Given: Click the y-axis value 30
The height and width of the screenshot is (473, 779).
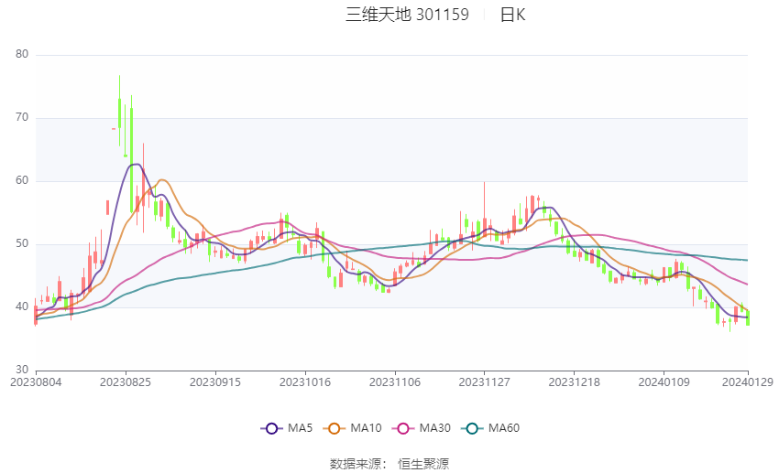Looking at the screenshot, I should [x=22, y=370].
